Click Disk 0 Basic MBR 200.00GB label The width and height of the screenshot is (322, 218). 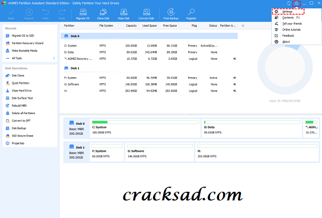pyautogui.click(x=77, y=128)
